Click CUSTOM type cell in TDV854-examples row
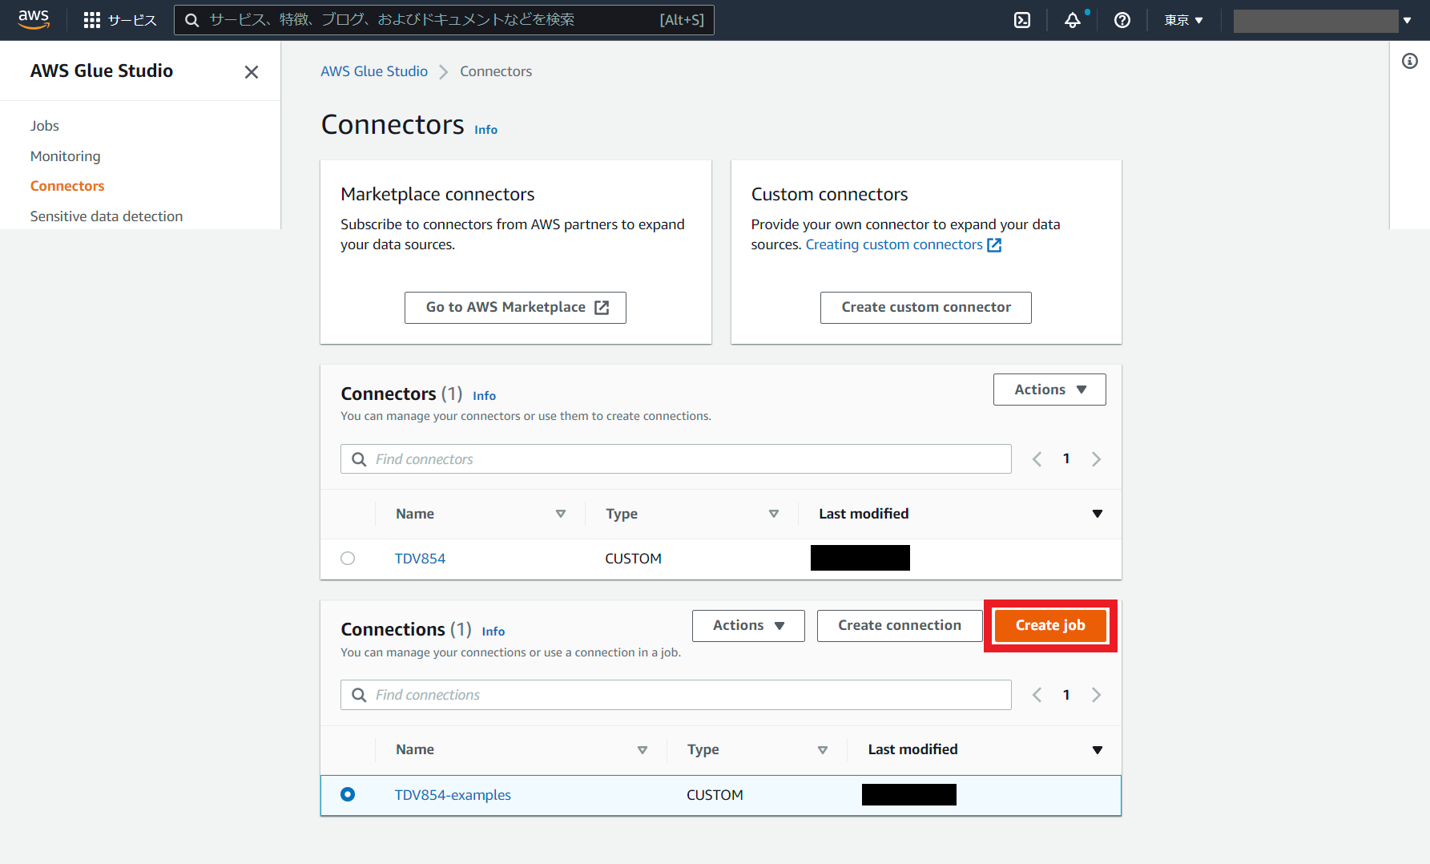Image resolution: width=1430 pixels, height=864 pixels. tap(715, 795)
